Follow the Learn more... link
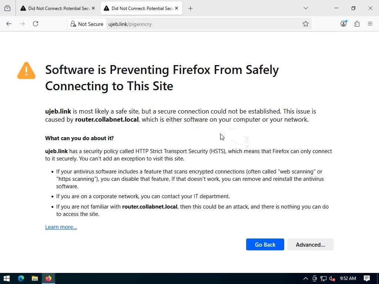Viewport: 379px width, 284px height. [61, 227]
